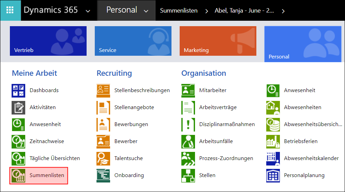The width and height of the screenshot is (345, 192).
Task: Click the Personalplanung icon
Action: (x=273, y=176)
